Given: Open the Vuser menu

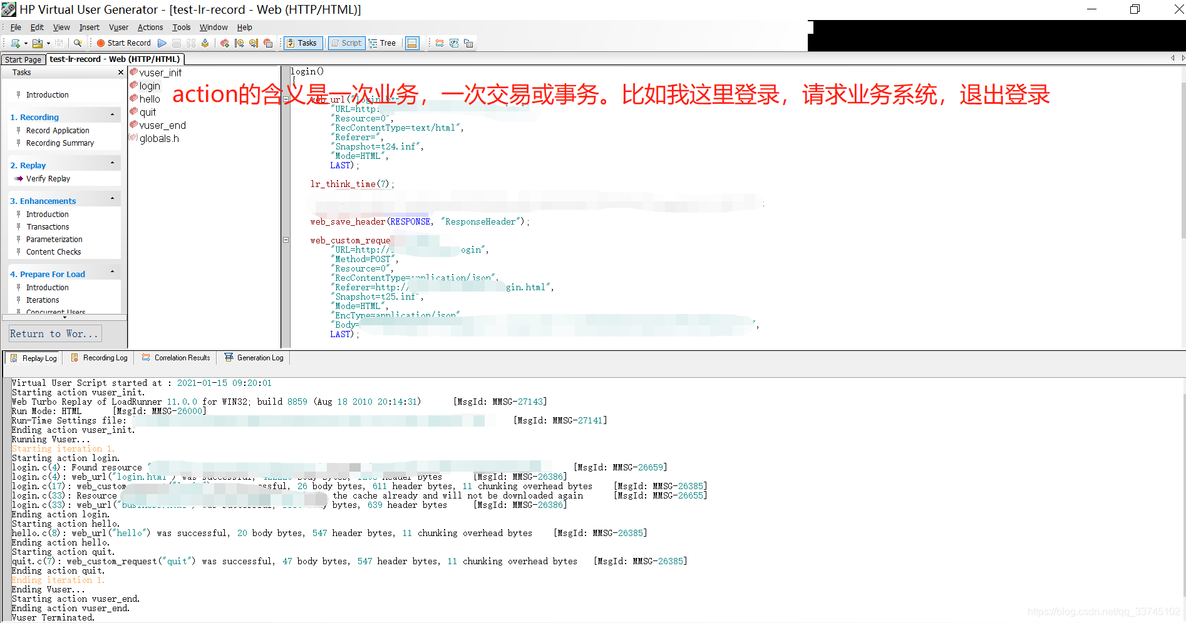Looking at the screenshot, I should pyautogui.click(x=118, y=28).
